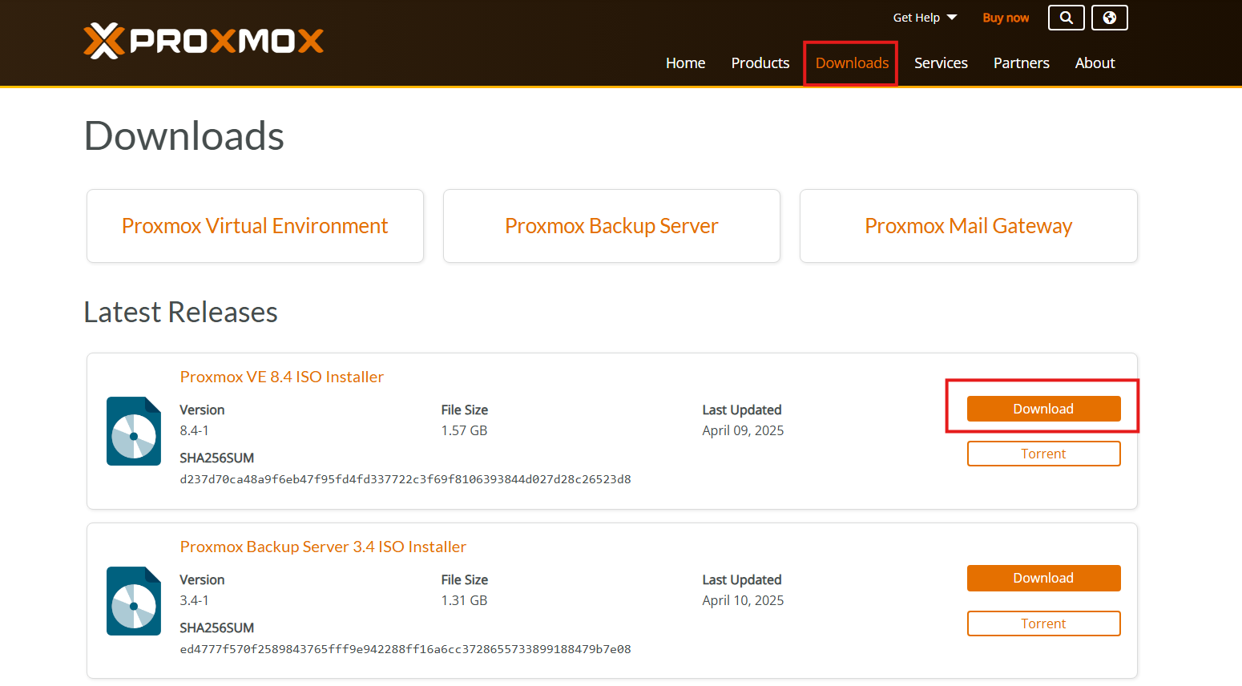Open the Home menu item
The image size is (1242, 686).
685,63
